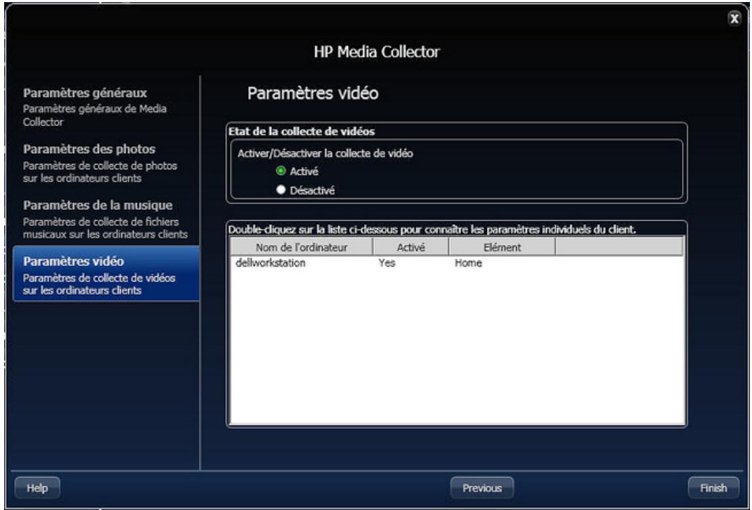
Task: Click the Home element cell
Action: coord(468,263)
